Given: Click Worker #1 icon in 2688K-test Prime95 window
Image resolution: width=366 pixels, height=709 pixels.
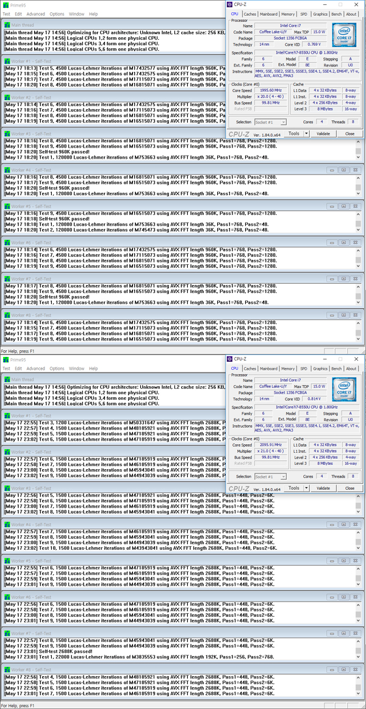Looking at the screenshot, I should tap(7, 416).
